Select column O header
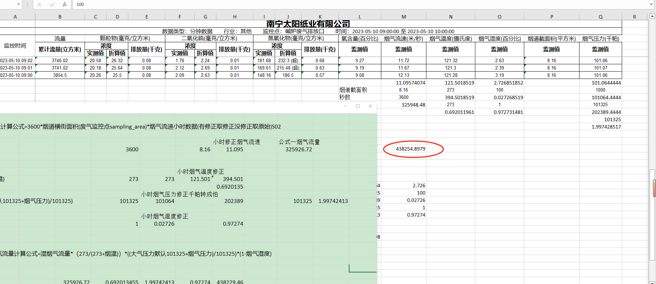The image size is (656, 284). click(500, 17)
